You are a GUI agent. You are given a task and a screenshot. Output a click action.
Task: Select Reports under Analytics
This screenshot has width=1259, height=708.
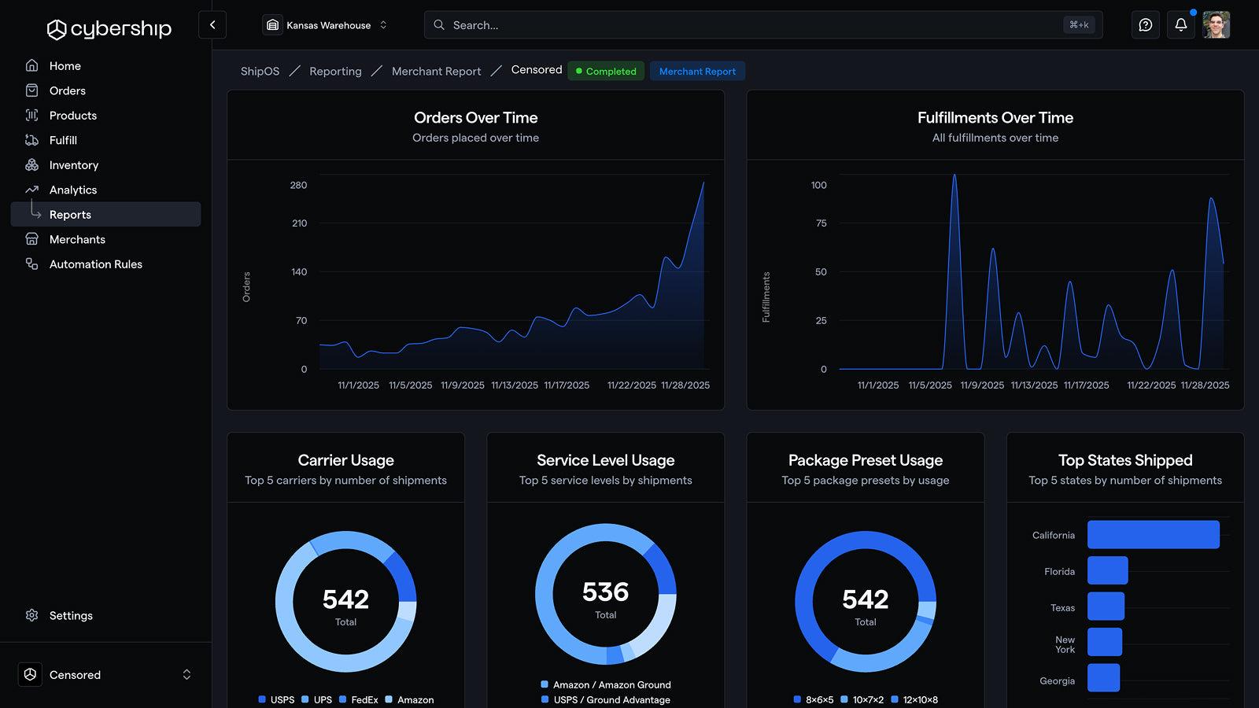(x=70, y=214)
